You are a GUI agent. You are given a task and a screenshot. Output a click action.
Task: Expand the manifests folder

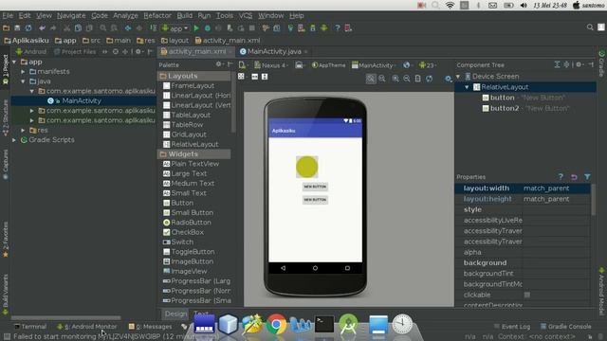[23, 72]
